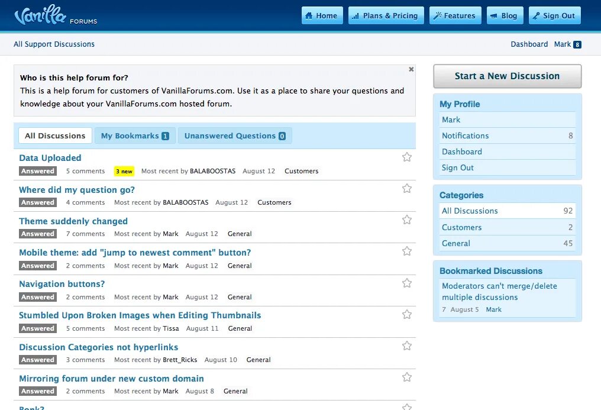Open Mark's profile from the top bar
This screenshot has height=410, width=601.
click(x=563, y=44)
